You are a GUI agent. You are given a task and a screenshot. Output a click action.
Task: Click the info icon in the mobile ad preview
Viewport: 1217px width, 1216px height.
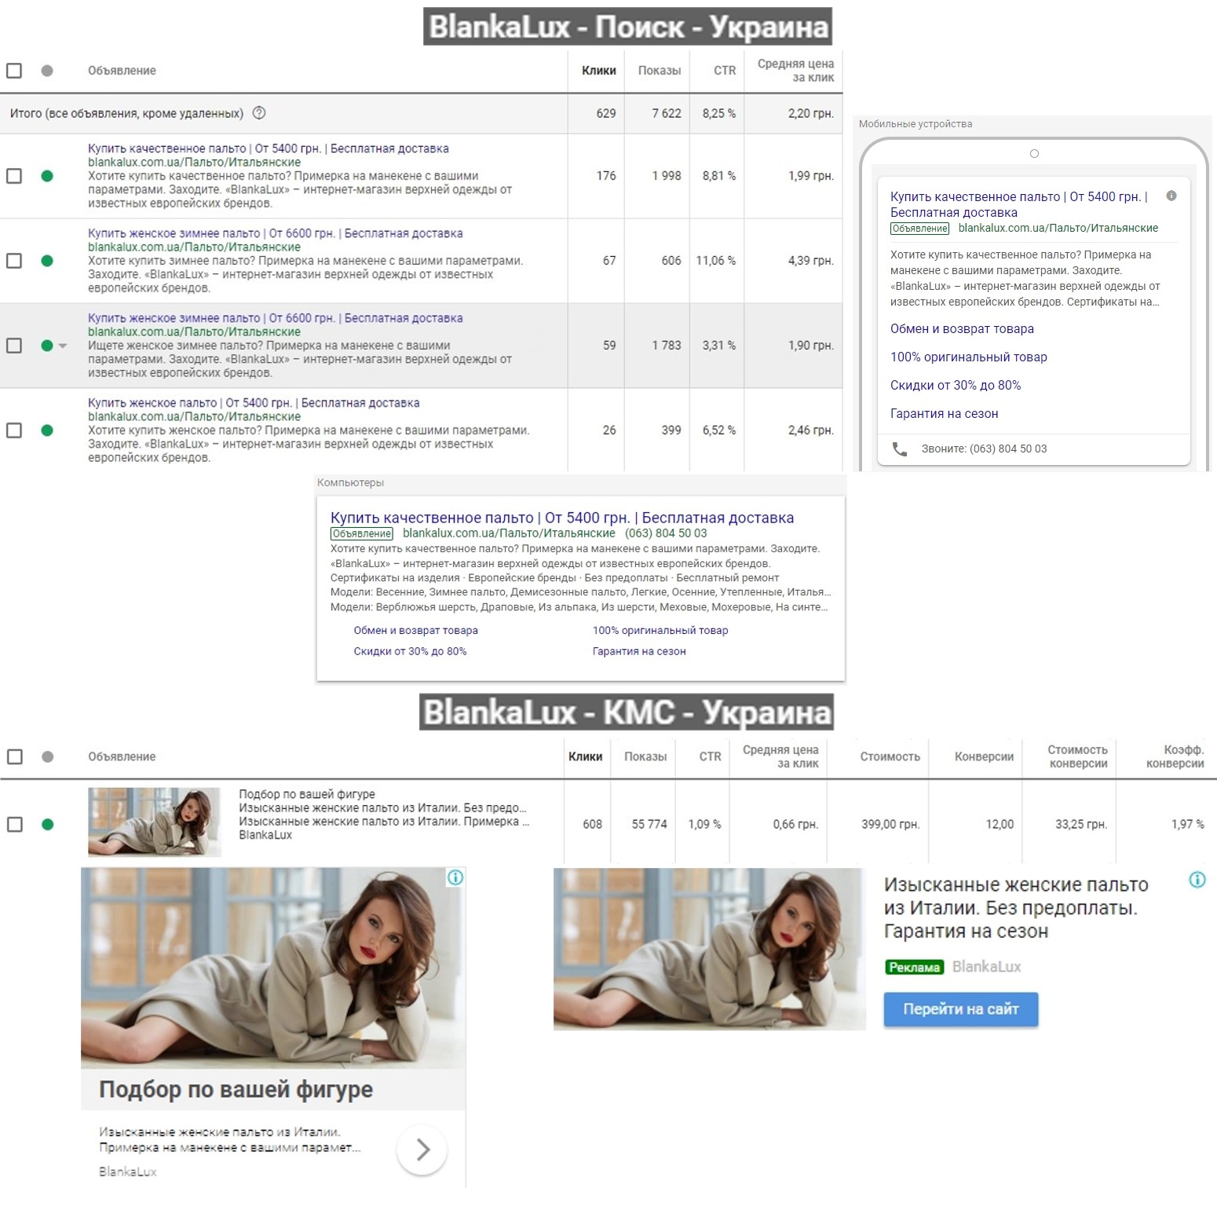[x=1171, y=196]
